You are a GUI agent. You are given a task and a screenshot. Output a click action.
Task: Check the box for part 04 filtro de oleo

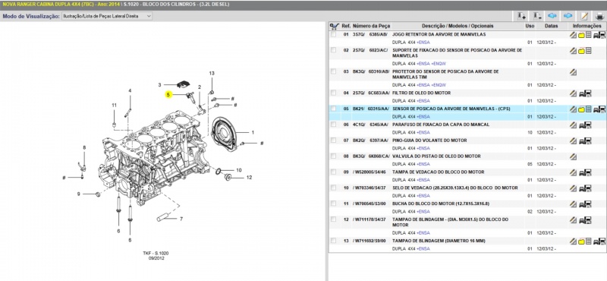[x=333, y=93]
